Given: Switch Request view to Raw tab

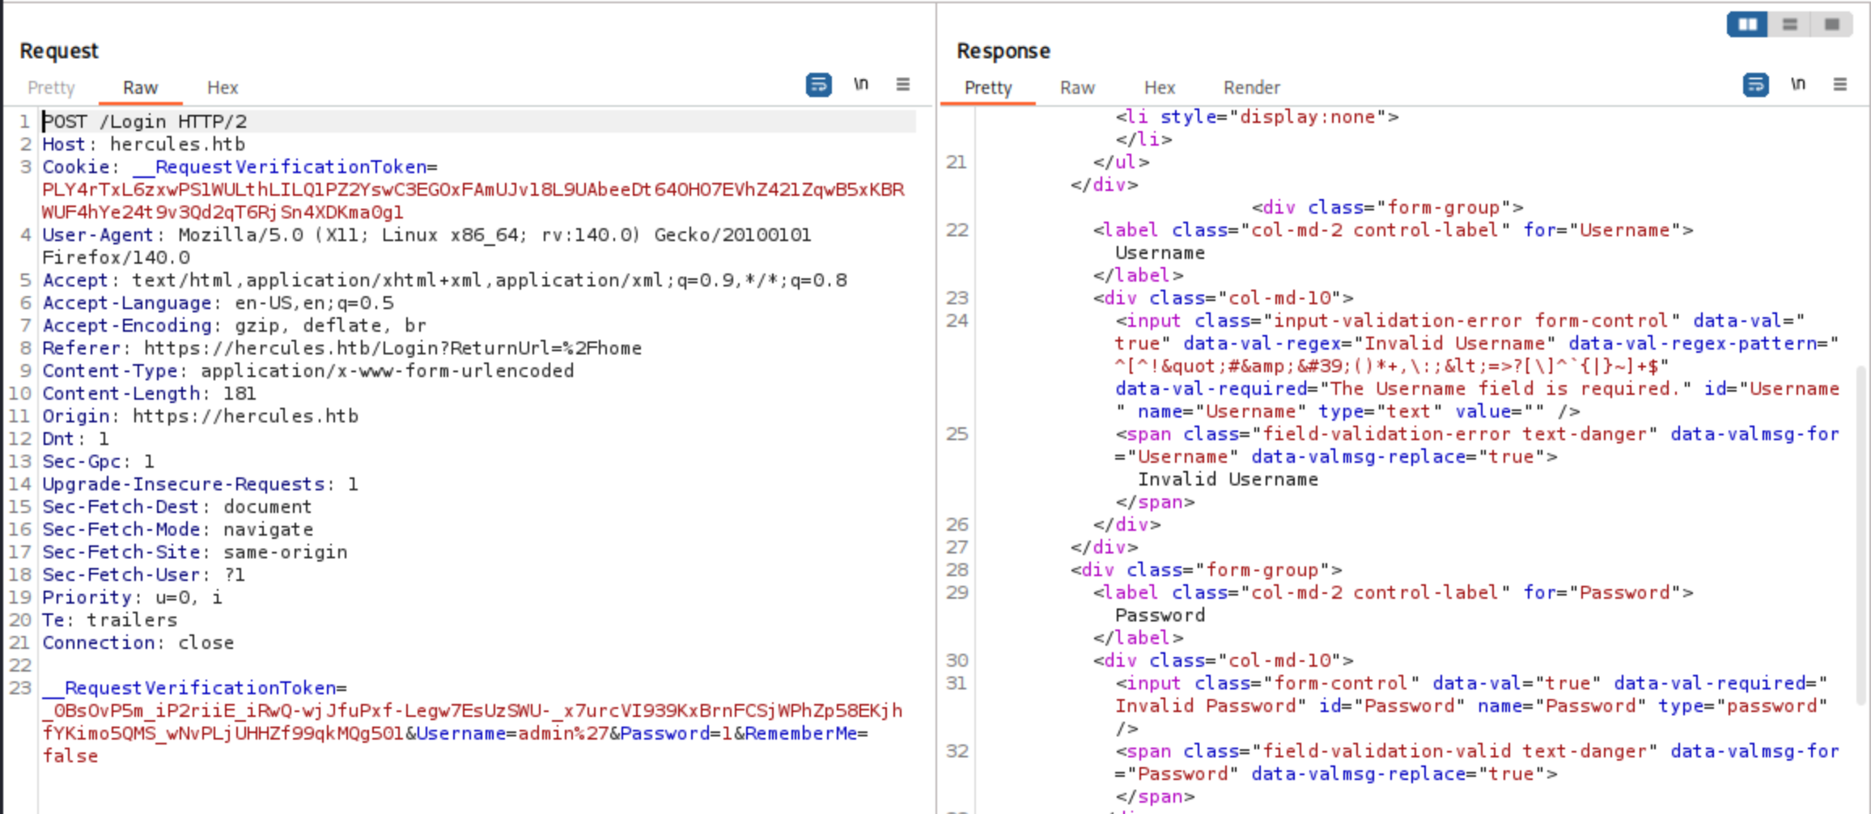Looking at the screenshot, I should coord(140,87).
